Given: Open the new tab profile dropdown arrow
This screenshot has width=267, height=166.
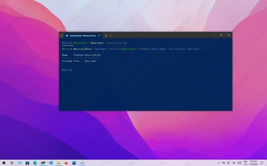Looking at the screenshot, I should (x=110, y=36).
